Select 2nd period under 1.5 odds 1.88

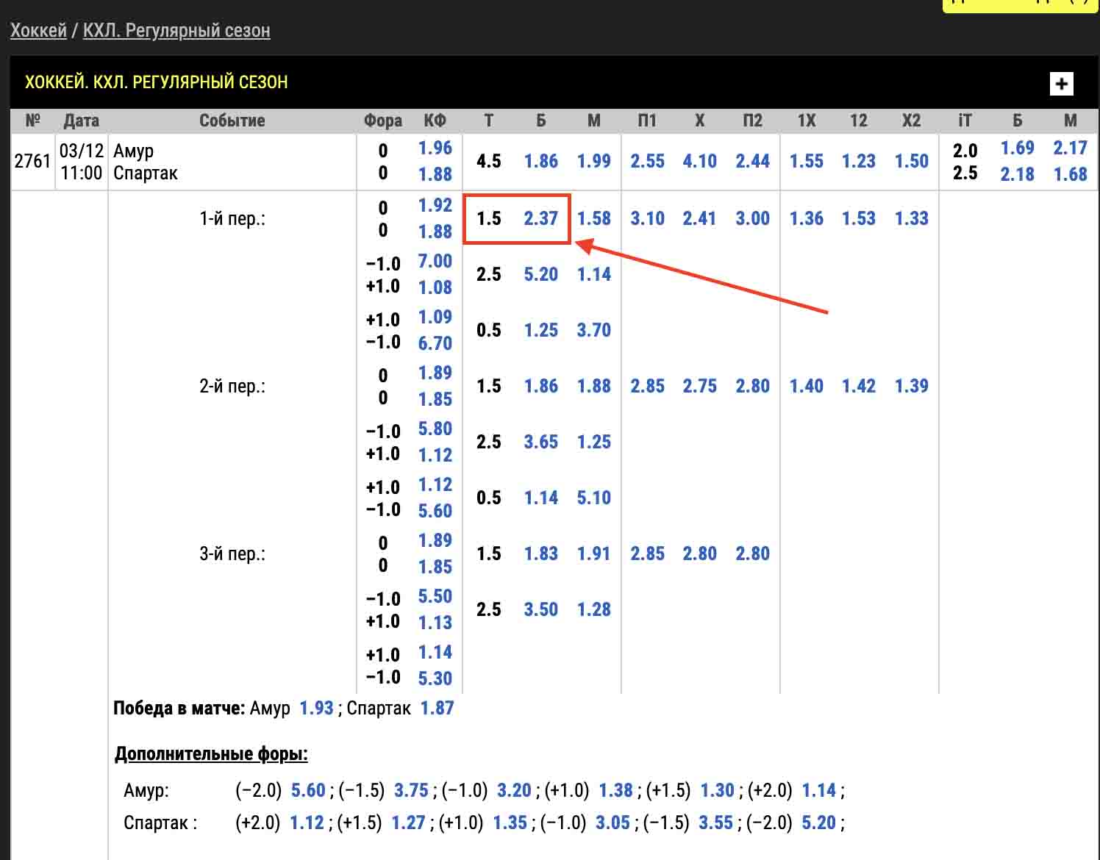click(594, 386)
